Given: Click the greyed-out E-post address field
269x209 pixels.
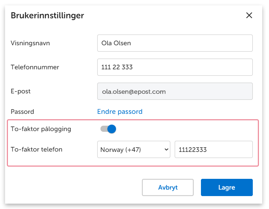Looking at the screenshot, I should pyautogui.click(x=175, y=91).
